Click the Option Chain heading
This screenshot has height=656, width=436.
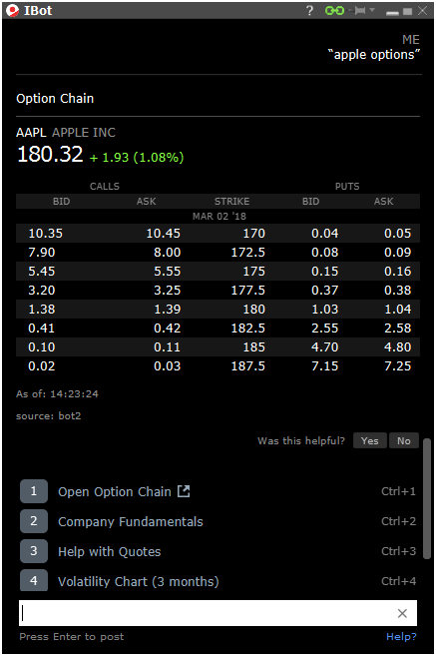pos(55,98)
